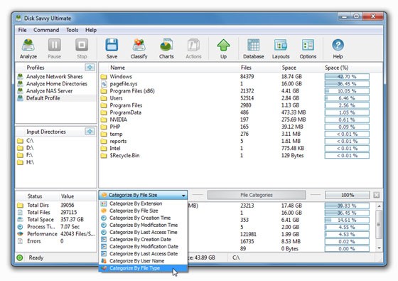
Task: Add a new profile via Profiles plus button
Action: pyautogui.click(x=90, y=68)
